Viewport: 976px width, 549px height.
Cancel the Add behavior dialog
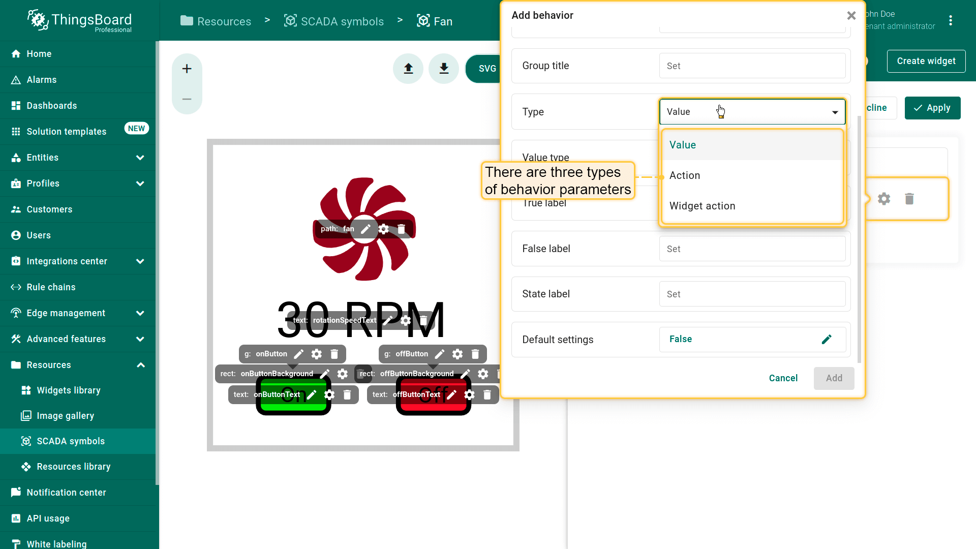click(783, 378)
